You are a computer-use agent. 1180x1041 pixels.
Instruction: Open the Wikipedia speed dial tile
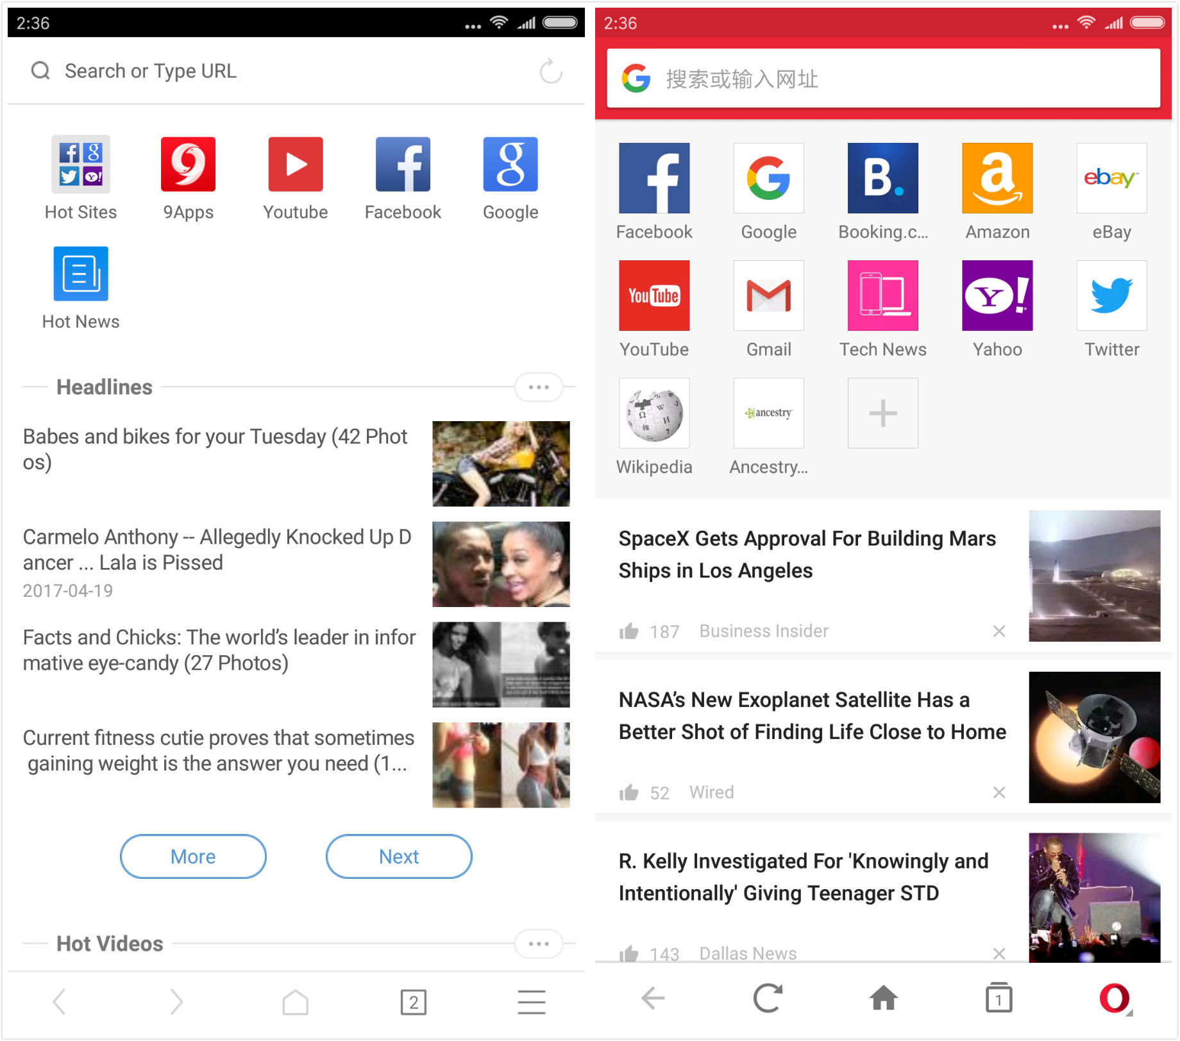click(x=654, y=413)
